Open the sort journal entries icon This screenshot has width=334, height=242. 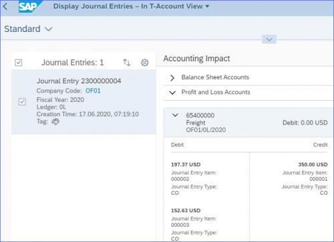pyautogui.click(x=127, y=63)
